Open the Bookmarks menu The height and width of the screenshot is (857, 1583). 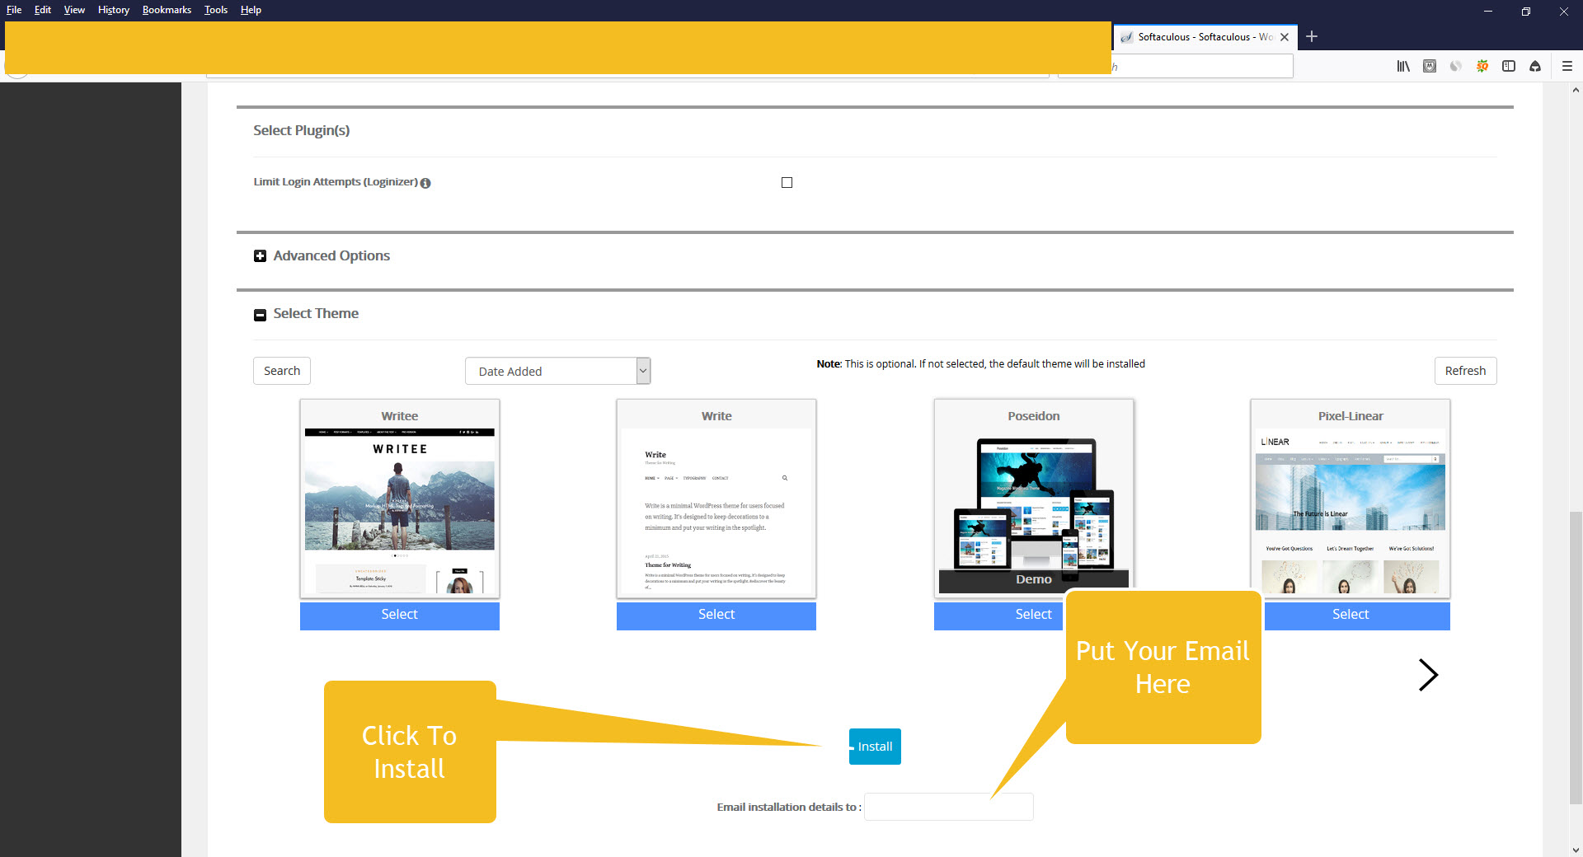click(x=167, y=10)
